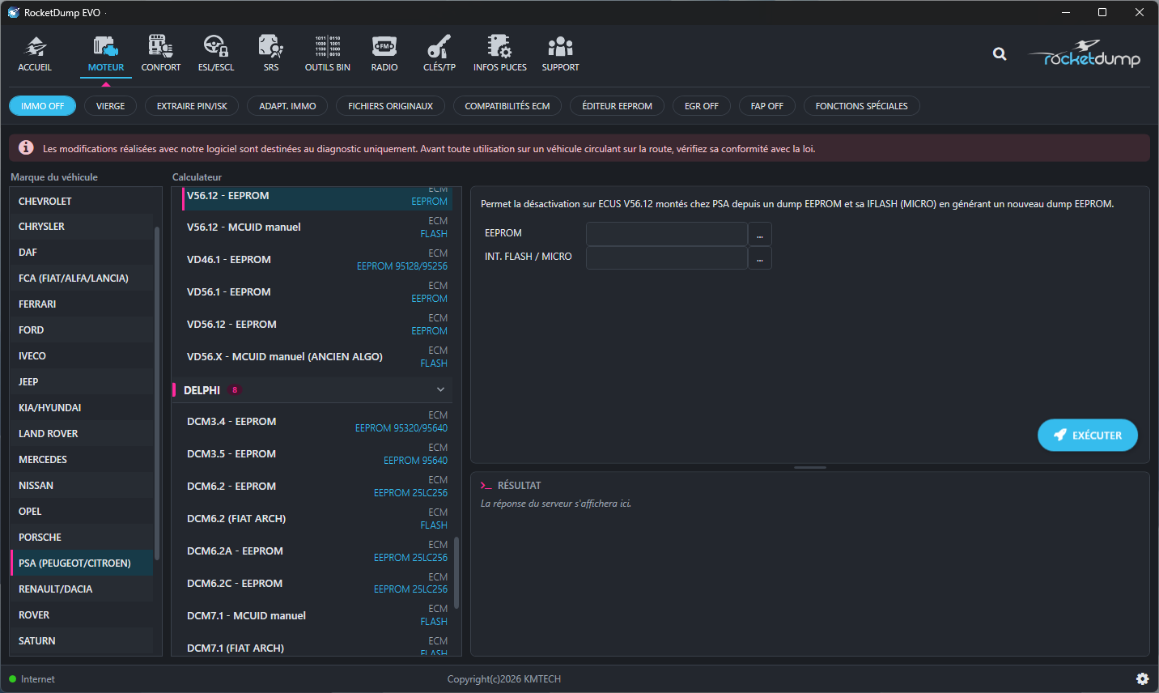Open INFOS PUCES chip info icon

(500, 53)
